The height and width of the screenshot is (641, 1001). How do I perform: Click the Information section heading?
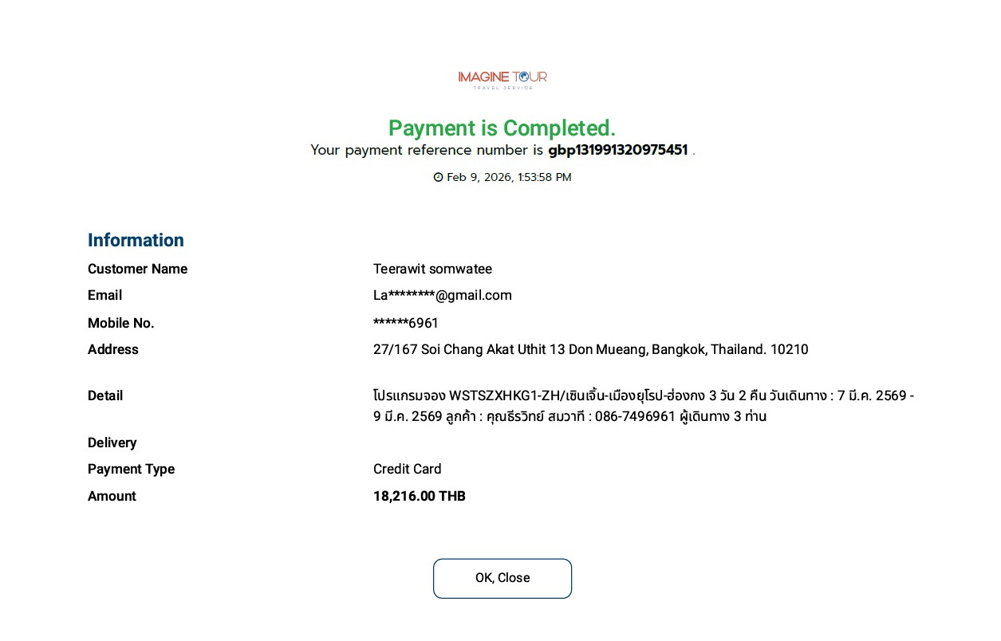click(x=136, y=240)
